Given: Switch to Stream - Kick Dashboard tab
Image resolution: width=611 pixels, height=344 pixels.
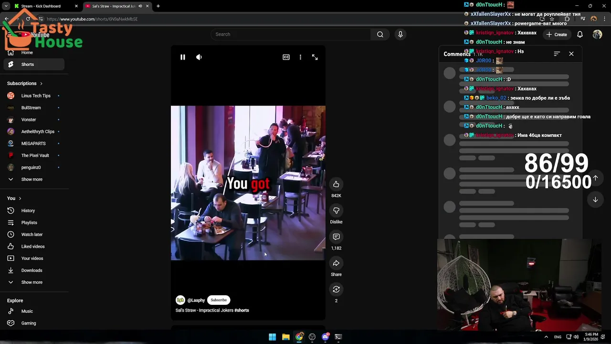Looking at the screenshot, I should point(45,6).
